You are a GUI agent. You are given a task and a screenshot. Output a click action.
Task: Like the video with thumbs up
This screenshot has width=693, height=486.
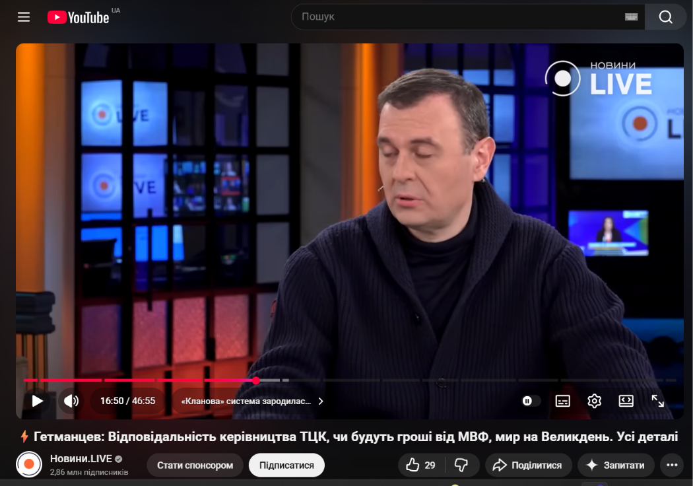[x=420, y=466]
